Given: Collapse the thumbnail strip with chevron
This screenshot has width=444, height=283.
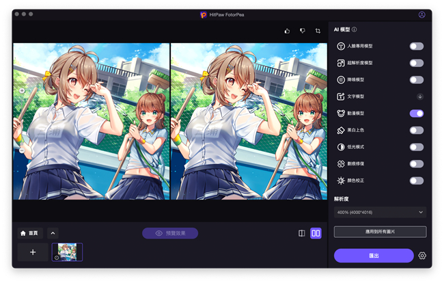Looking at the screenshot, I should click(x=53, y=233).
